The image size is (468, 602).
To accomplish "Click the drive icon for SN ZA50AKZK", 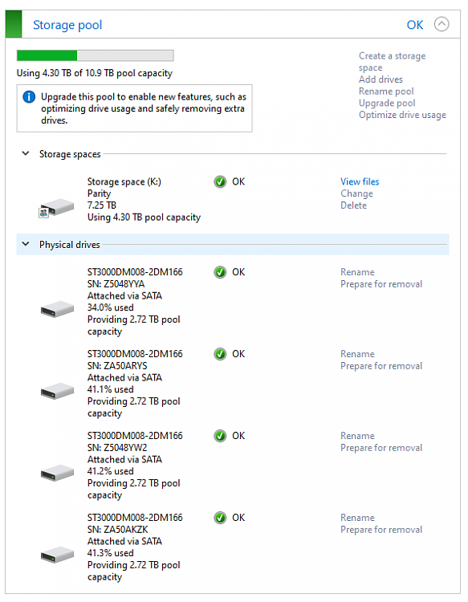I will click(57, 555).
